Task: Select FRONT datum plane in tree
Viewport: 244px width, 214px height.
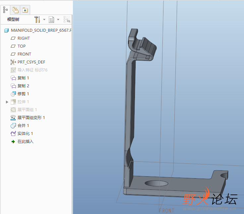Action: [x=24, y=54]
